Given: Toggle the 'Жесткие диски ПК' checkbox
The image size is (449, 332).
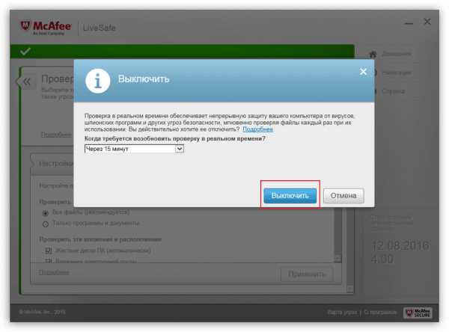Looking at the screenshot, I should (x=49, y=250).
